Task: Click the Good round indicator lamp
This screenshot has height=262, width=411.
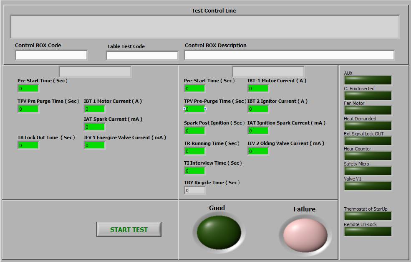Action: point(219,232)
